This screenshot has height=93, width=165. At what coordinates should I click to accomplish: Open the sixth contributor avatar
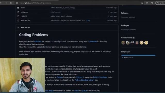pyautogui.click(x=146, y=43)
